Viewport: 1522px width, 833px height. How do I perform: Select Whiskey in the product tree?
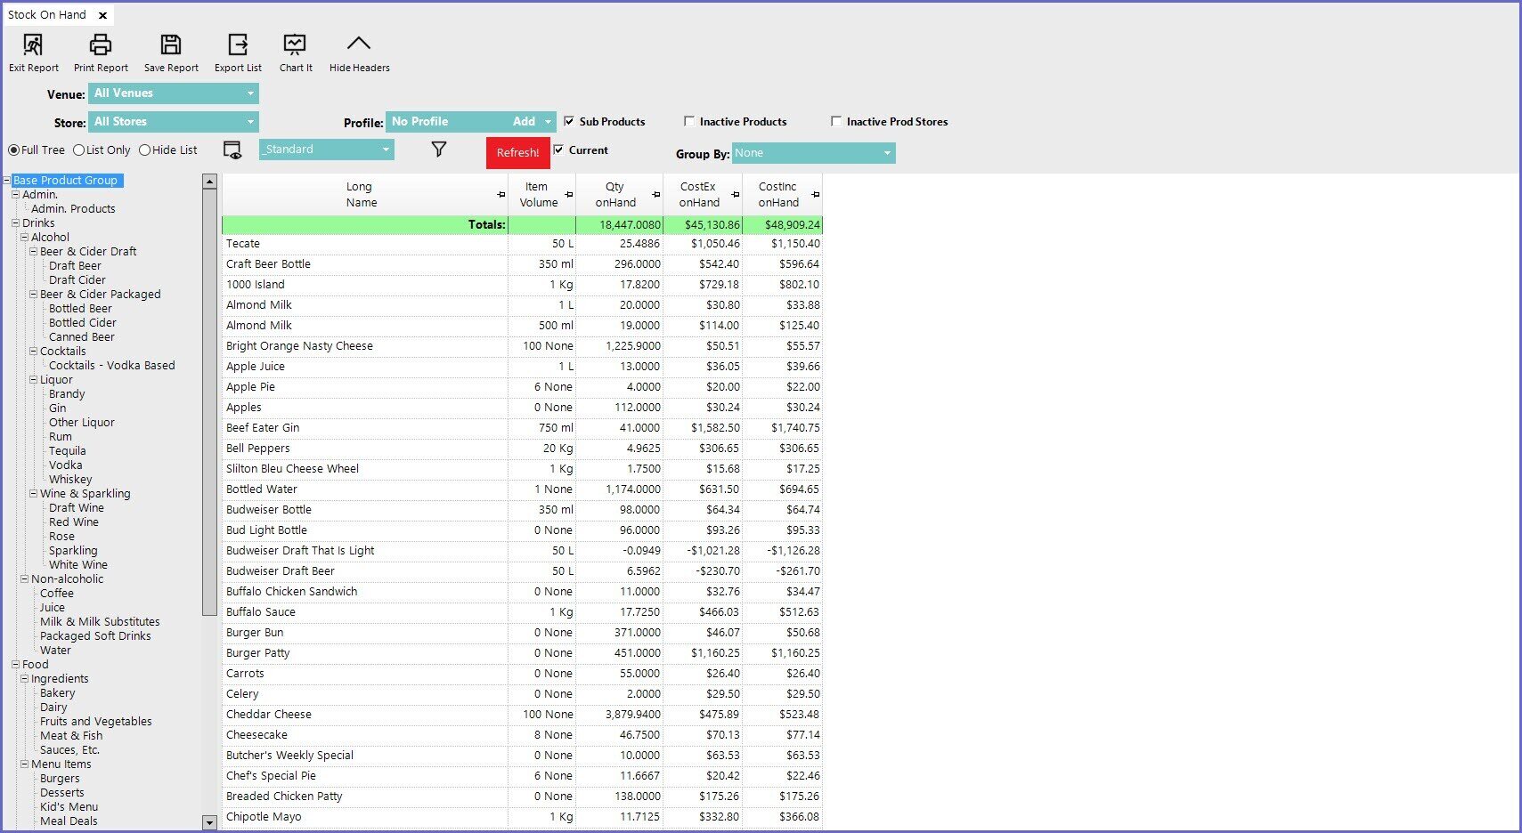coord(70,480)
